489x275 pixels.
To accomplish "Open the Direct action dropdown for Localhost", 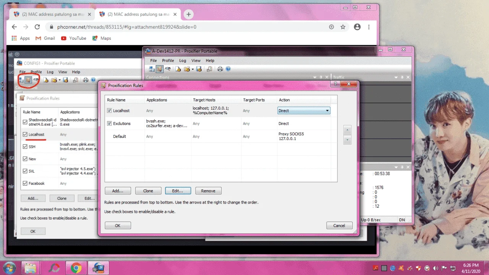I will pyautogui.click(x=304, y=111).
